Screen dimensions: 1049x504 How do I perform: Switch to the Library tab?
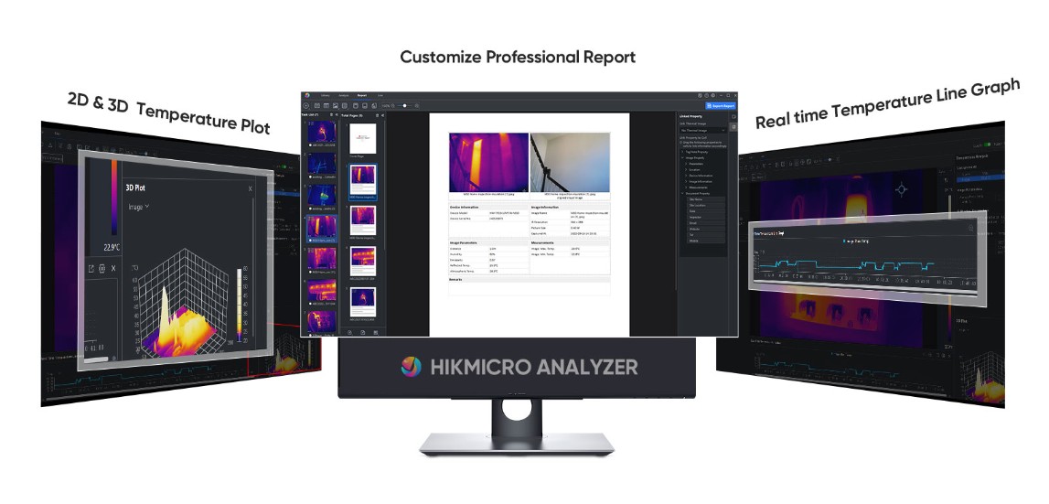pyautogui.click(x=326, y=95)
